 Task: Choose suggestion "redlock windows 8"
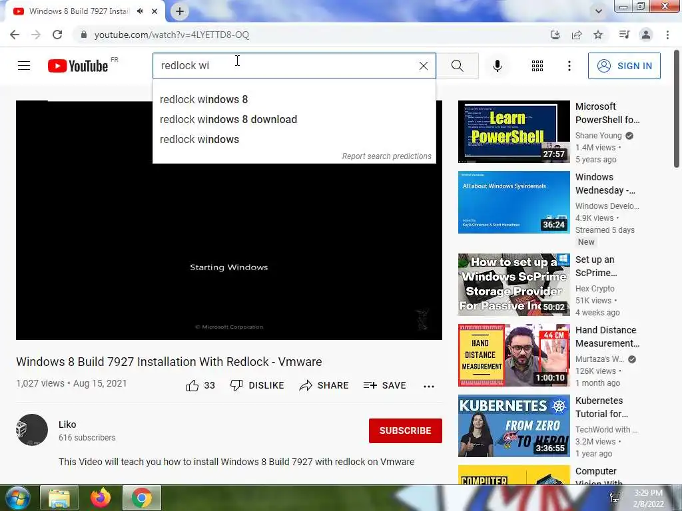pos(294,100)
